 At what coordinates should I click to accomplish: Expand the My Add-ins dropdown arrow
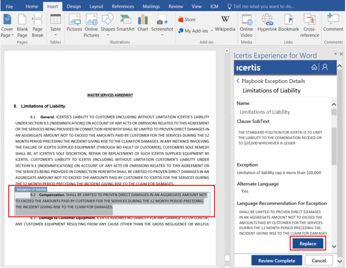pos(212,31)
